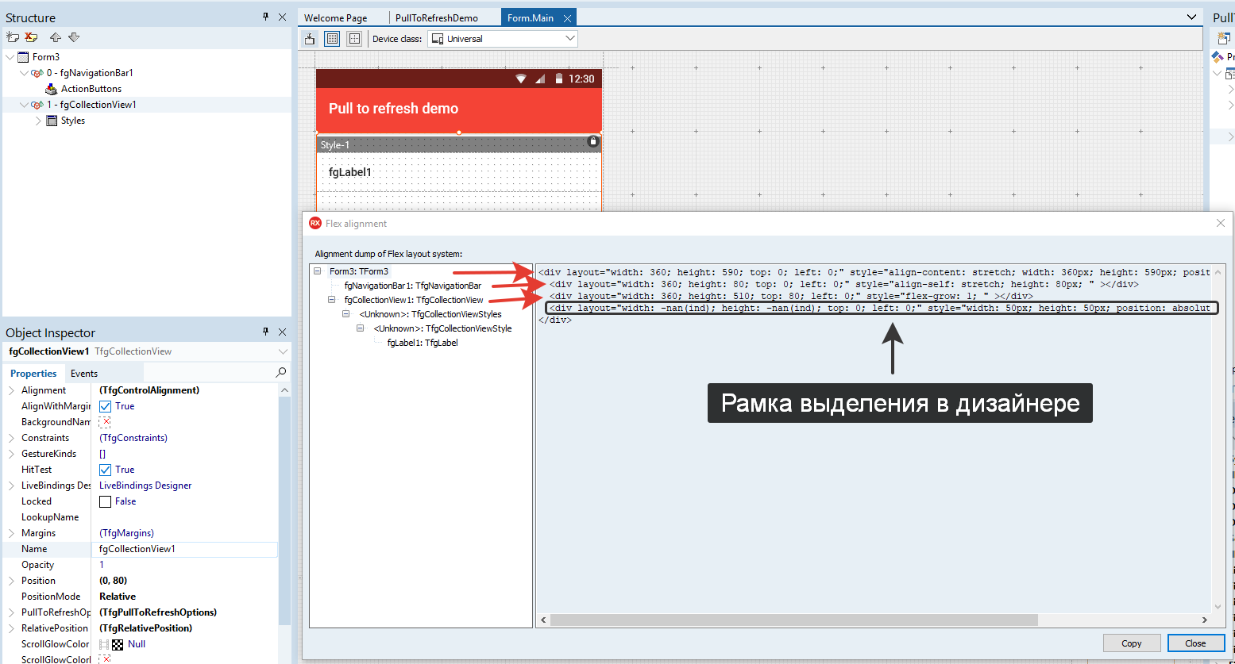
Task: Select fgLabel1: TfgLabel in dump tree
Action: coord(423,343)
